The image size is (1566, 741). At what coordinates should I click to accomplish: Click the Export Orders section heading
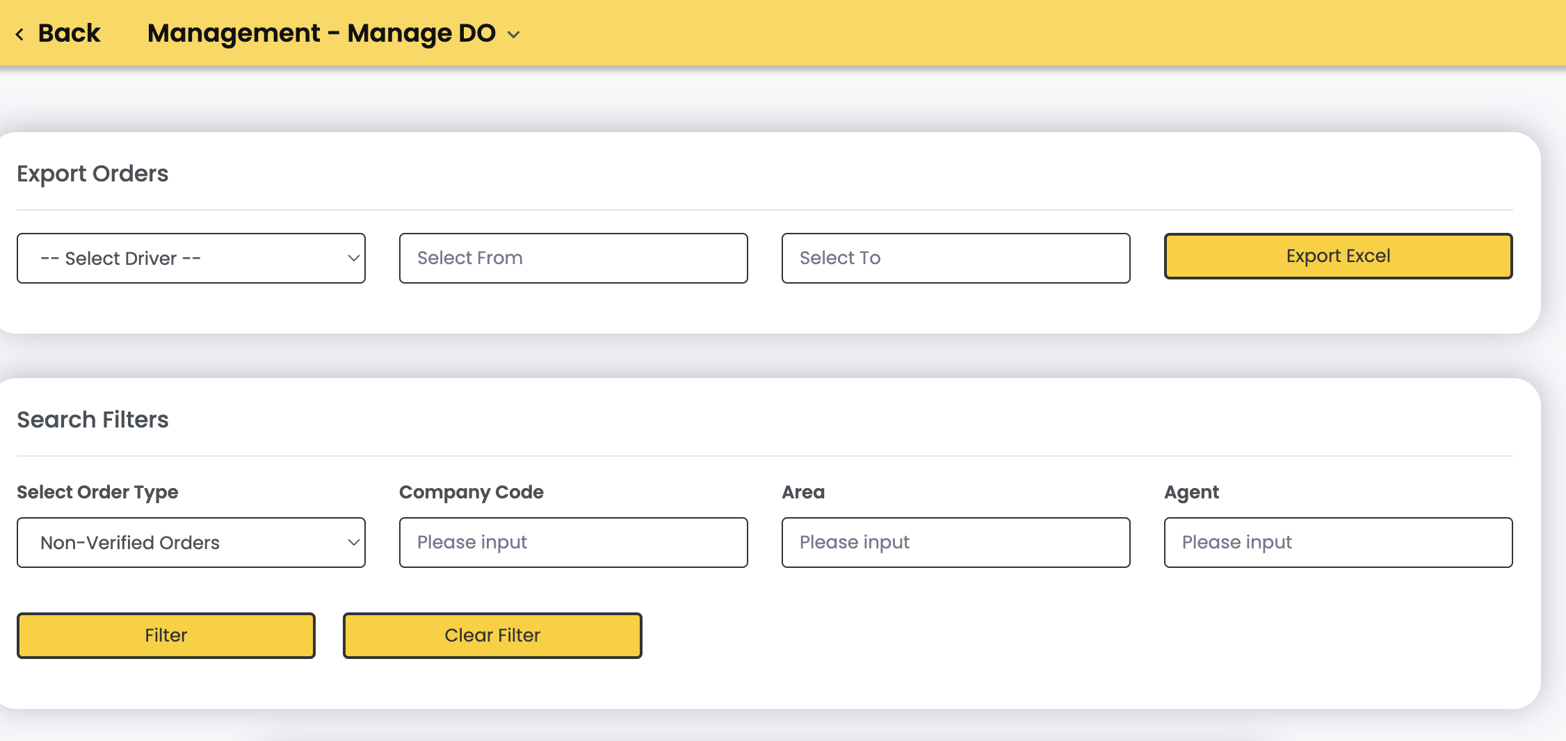coord(92,174)
